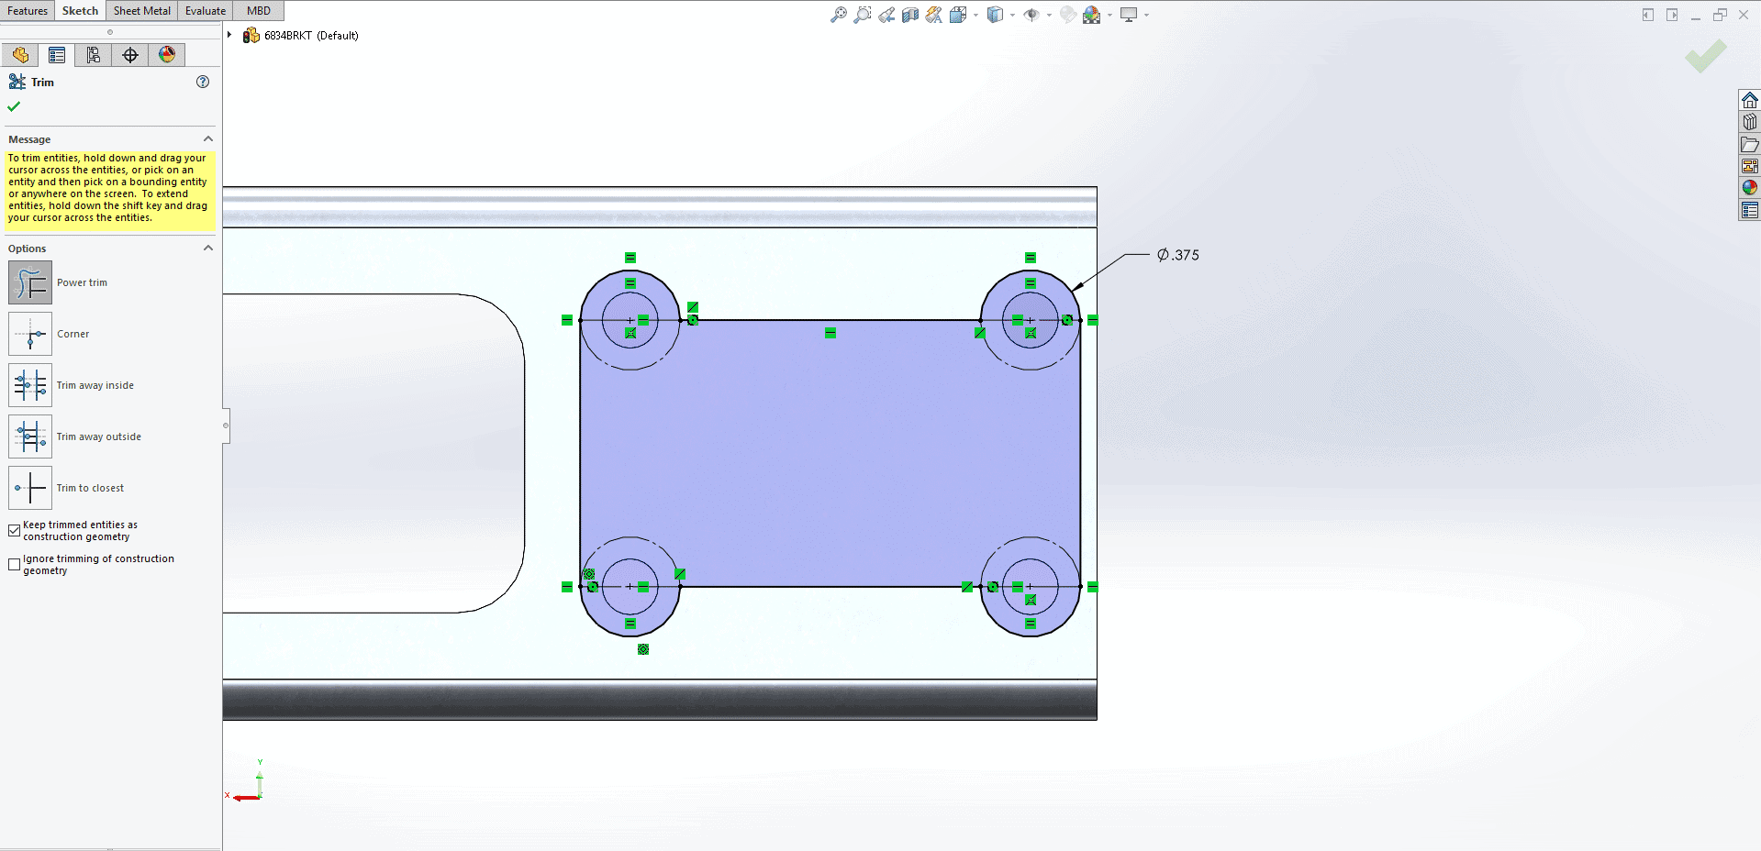Switch to the Sheet Metal tab
The height and width of the screenshot is (851, 1761).
[142, 11]
